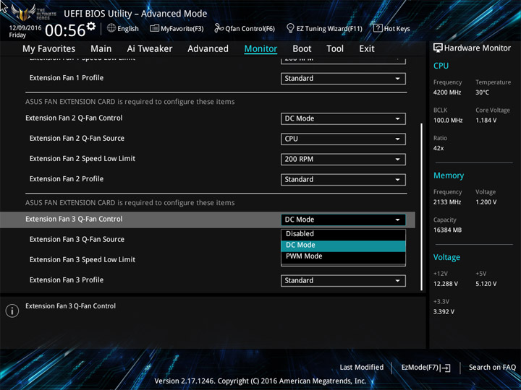Click the gear icon beside the clock
This screenshot has width=521, height=390.
(90, 26)
